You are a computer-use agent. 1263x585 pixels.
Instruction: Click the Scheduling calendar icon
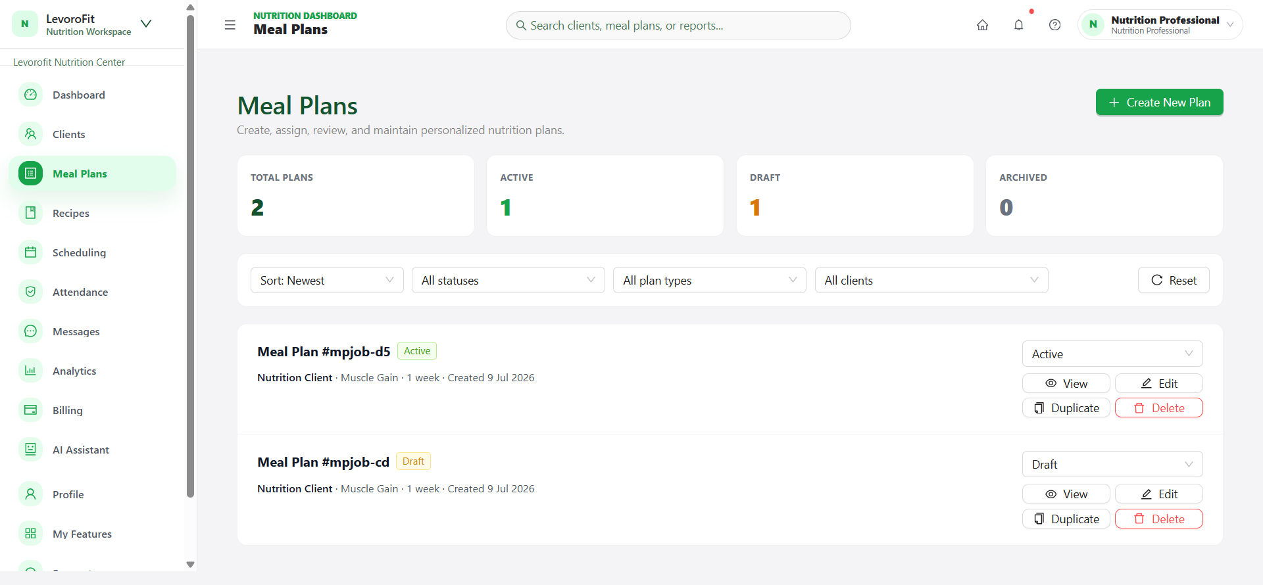(30, 252)
